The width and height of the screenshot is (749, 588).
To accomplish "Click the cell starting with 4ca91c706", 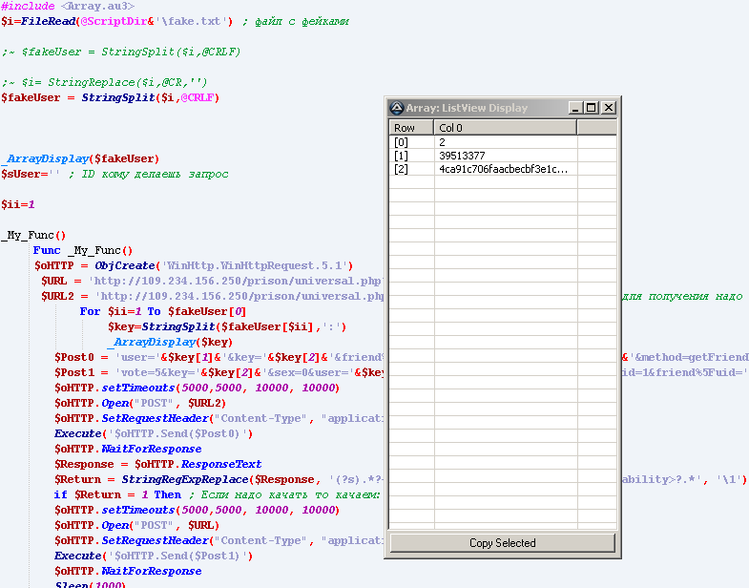I will [x=503, y=169].
